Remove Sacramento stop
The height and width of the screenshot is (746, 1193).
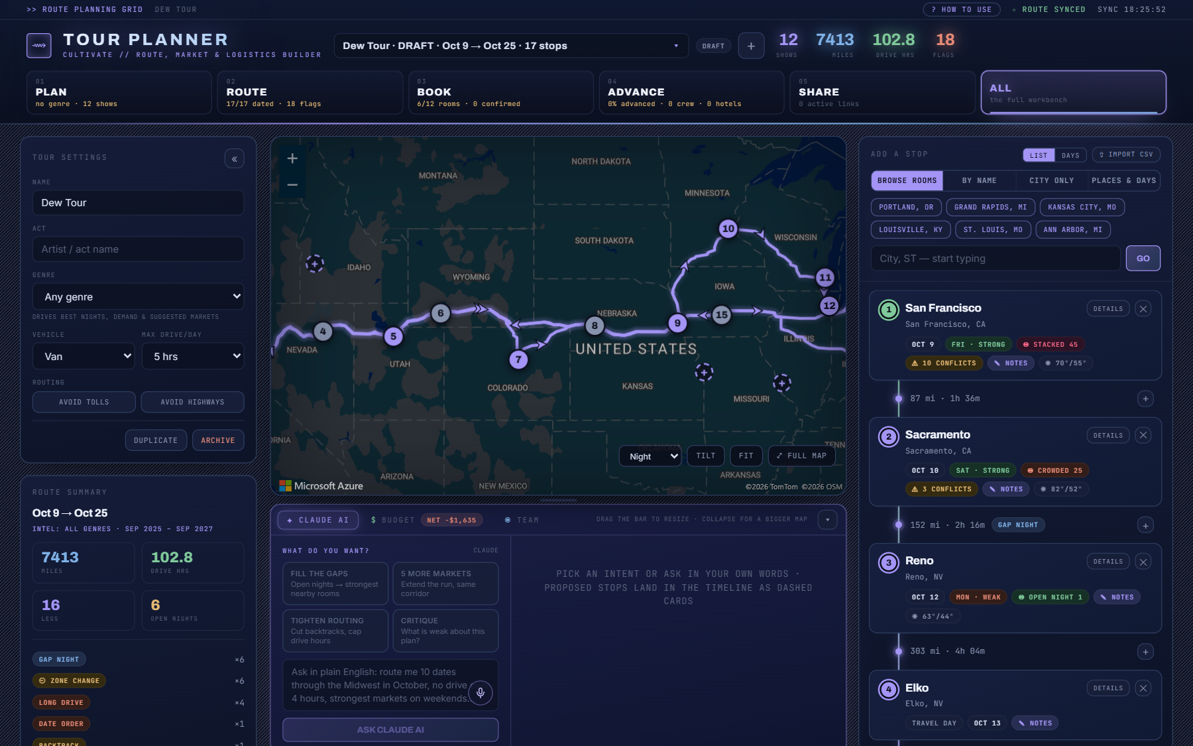1143,435
